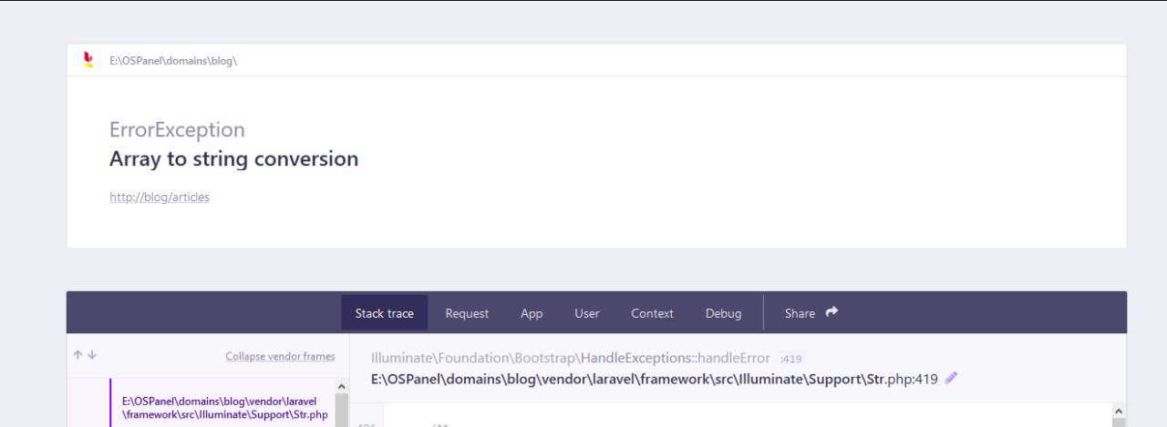Click the E:\OSPanel\domains\blog\ path text
This screenshot has width=1167, height=427.
coord(173,61)
